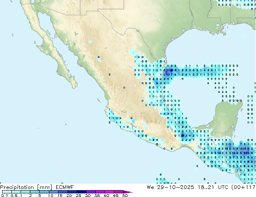Screen dimensions: 256x197
Task: Click the legend tick label "50"
Action: [125, 195]
